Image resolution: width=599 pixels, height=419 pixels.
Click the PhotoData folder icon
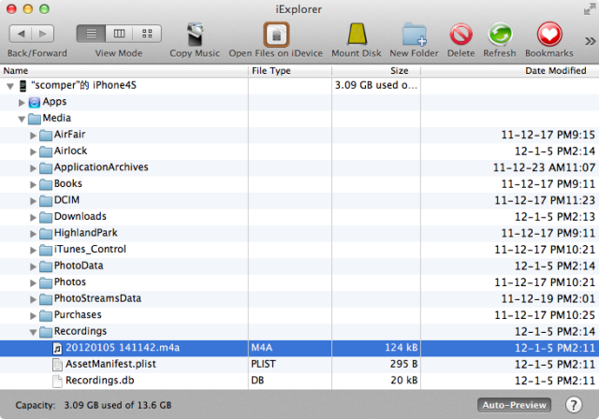pos(46,267)
